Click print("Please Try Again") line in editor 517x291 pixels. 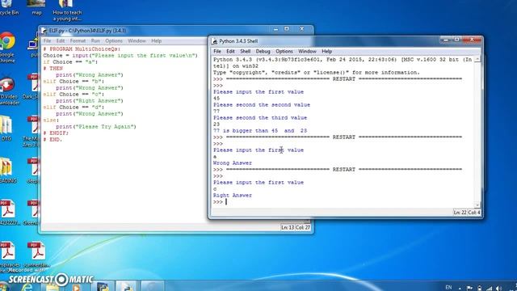pyautogui.click(x=96, y=127)
